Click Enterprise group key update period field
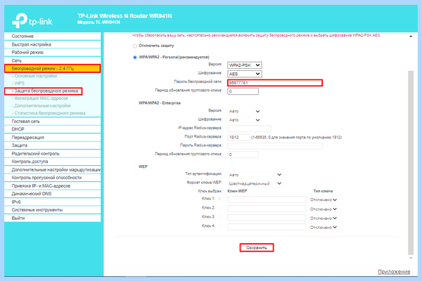422x281 pixels. (x=243, y=155)
